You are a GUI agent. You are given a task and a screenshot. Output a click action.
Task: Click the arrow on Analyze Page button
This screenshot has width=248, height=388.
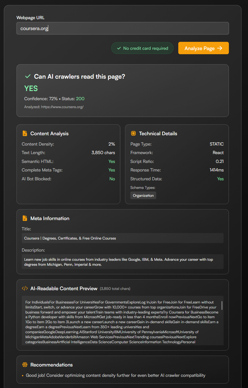(x=219, y=48)
